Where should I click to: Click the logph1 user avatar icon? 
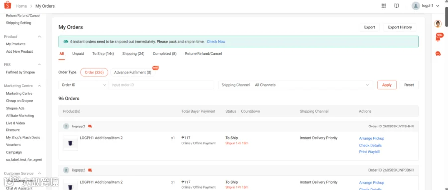pos(416,6)
